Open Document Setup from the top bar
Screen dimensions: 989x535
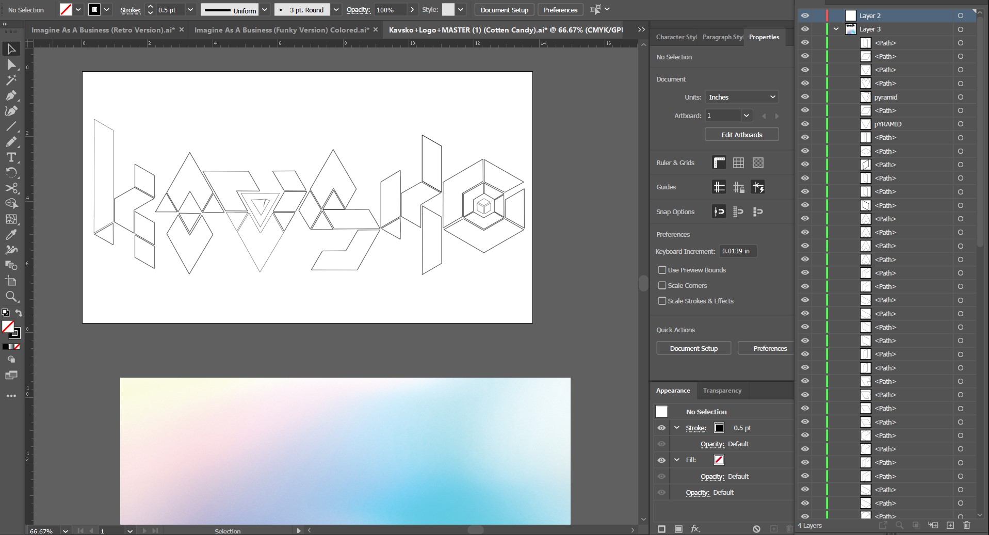click(504, 9)
